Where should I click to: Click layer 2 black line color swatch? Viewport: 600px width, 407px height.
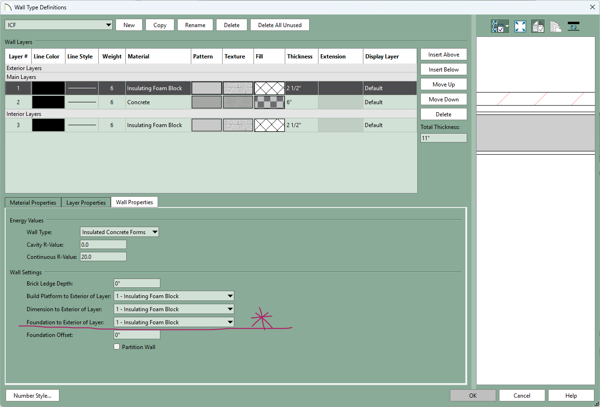pos(48,102)
